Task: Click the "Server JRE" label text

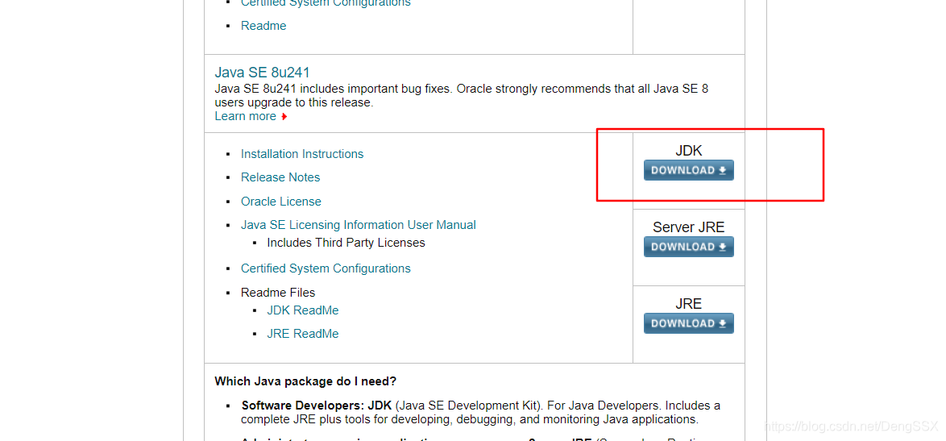Action: pyautogui.click(x=688, y=227)
